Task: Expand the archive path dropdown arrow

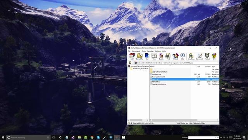Action: coord(218,63)
